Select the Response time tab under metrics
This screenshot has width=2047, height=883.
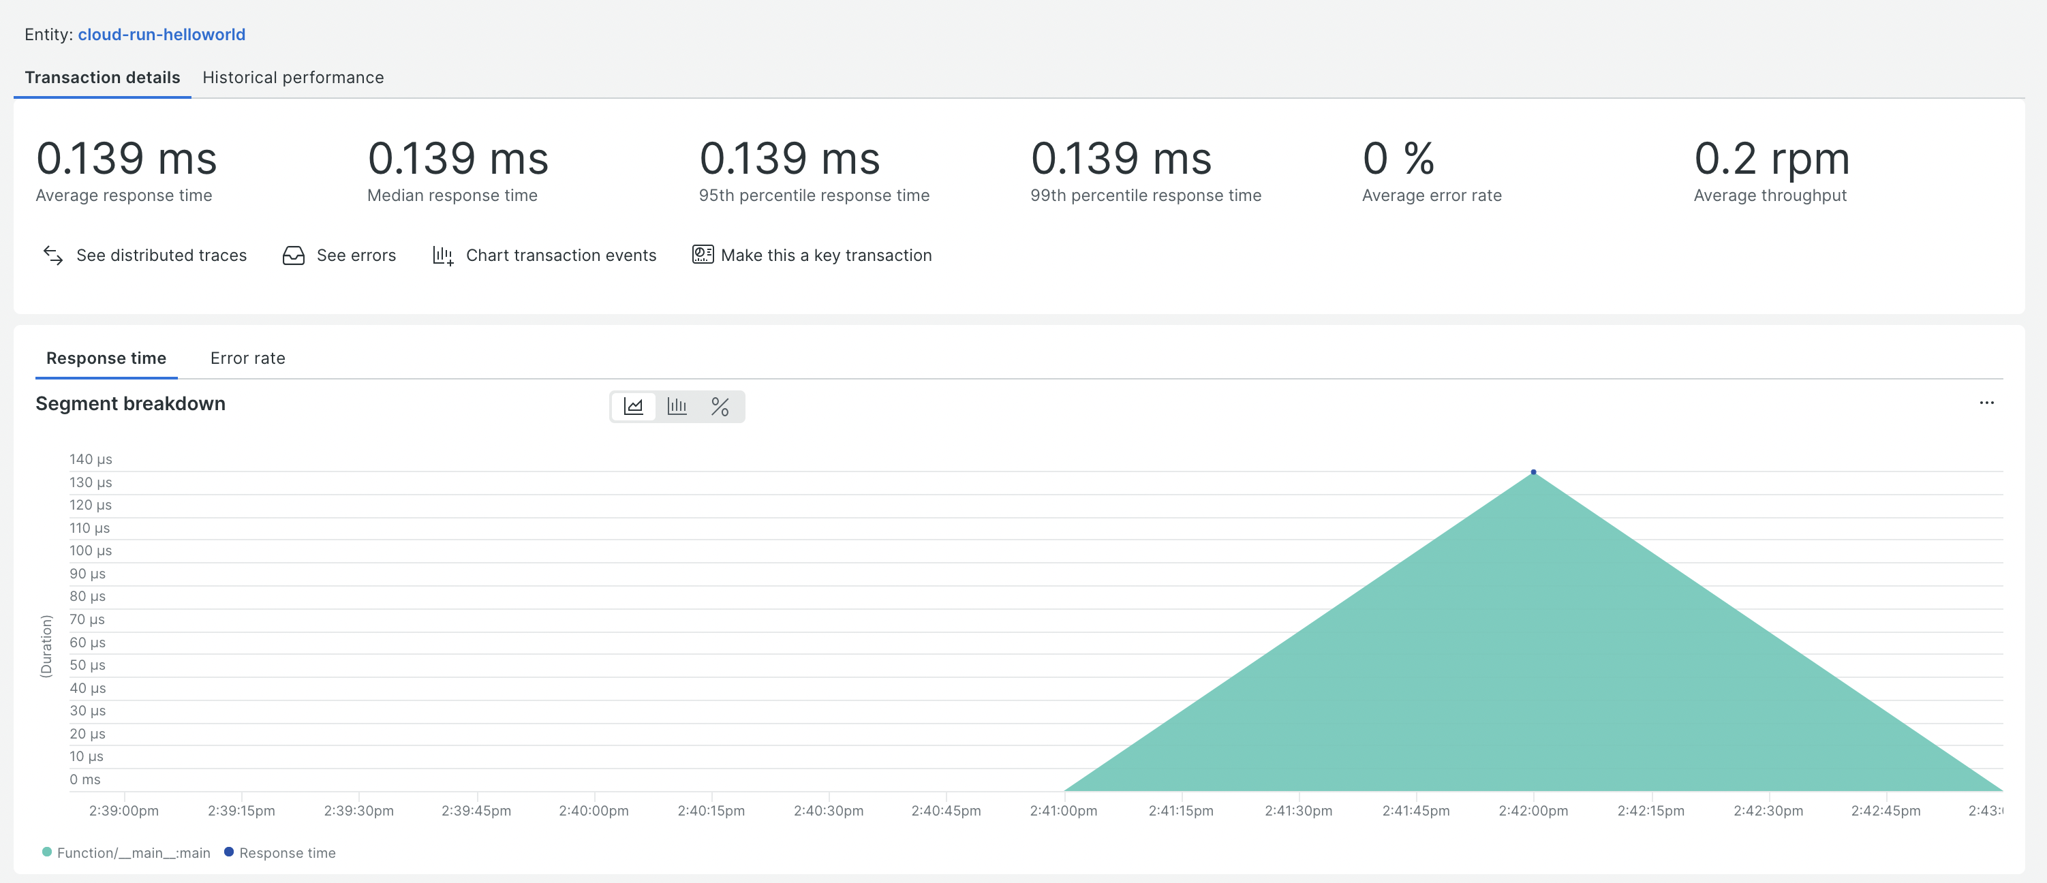(x=106, y=358)
